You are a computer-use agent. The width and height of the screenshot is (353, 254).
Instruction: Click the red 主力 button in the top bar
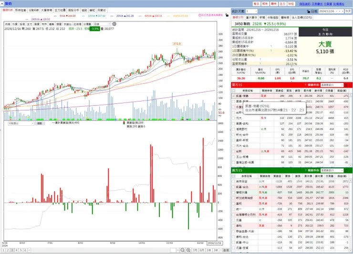click(282, 4)
